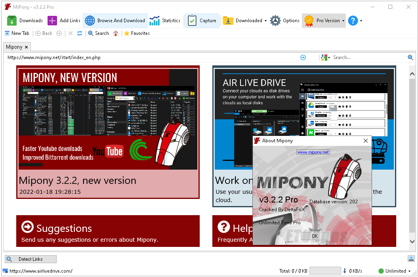Click the Suggestions arrow circle icon
Screen dimensions: 418x277
coord(27,227)
